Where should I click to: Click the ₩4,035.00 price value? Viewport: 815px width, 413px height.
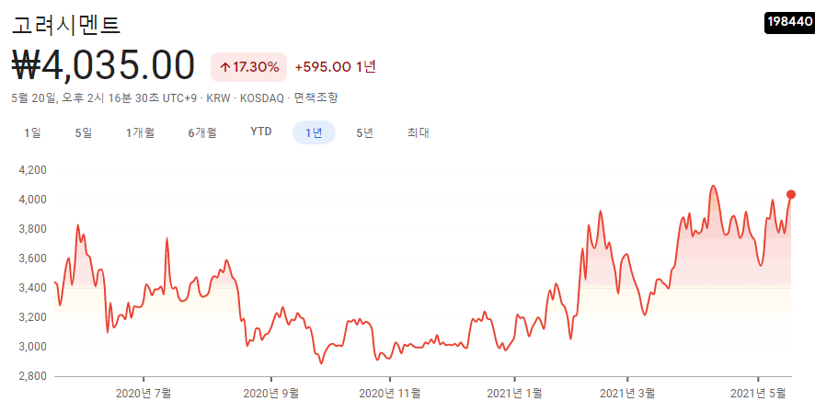[103, 65]
